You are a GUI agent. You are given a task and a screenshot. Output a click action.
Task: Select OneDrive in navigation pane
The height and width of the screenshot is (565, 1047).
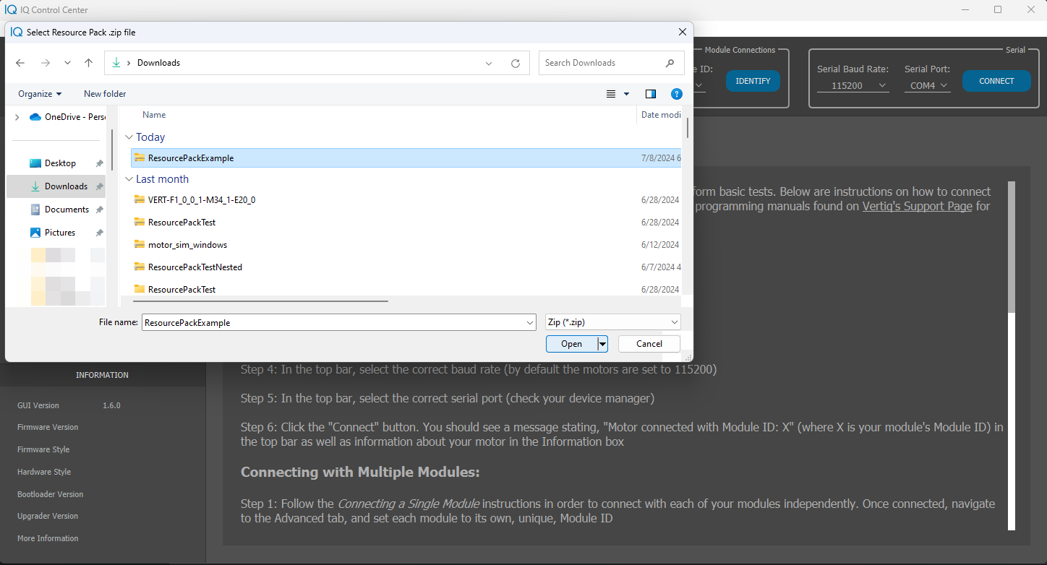(67, 117)
